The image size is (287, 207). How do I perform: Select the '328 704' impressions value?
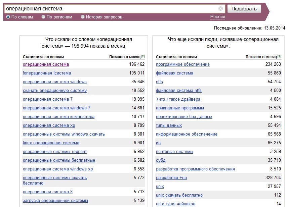click(273, 177)
